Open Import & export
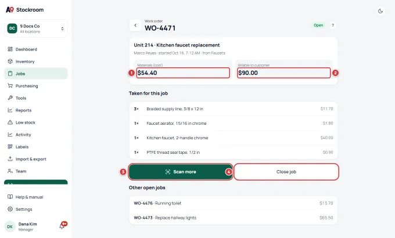Image resolution: width=395 pixels, height=238 pixels. (x=36, y=159)
